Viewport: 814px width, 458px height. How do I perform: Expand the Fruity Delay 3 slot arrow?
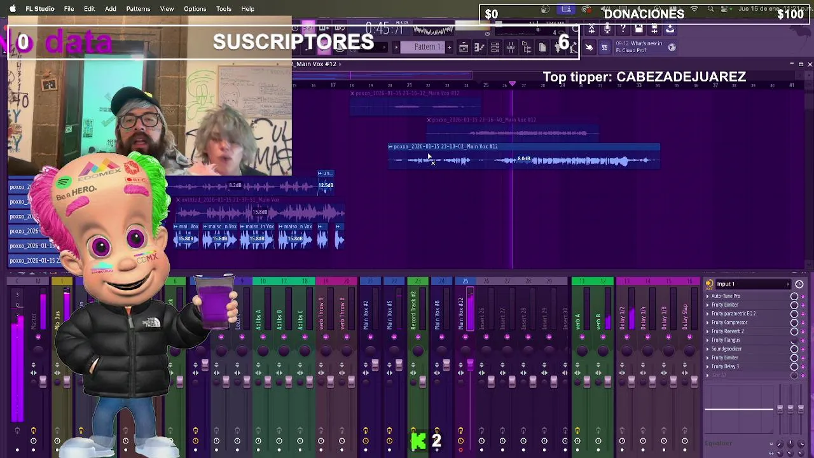pos(708,367)
